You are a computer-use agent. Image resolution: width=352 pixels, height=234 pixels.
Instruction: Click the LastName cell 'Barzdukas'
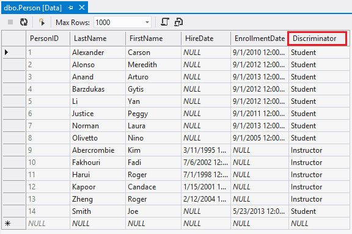[98, 89]
